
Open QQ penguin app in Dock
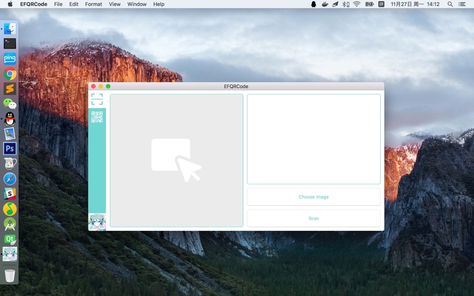[9, 119]
